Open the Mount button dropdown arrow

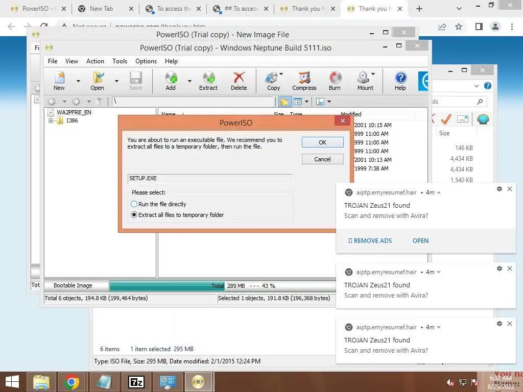[x=373, y=74]
